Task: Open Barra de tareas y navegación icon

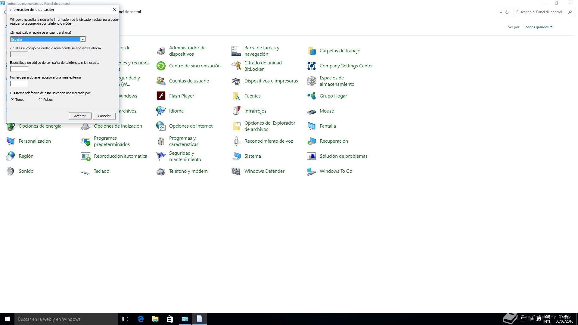Action: point(236,51)
